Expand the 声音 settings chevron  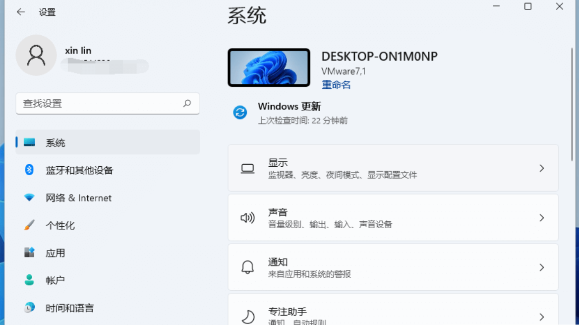click(542, 218)
